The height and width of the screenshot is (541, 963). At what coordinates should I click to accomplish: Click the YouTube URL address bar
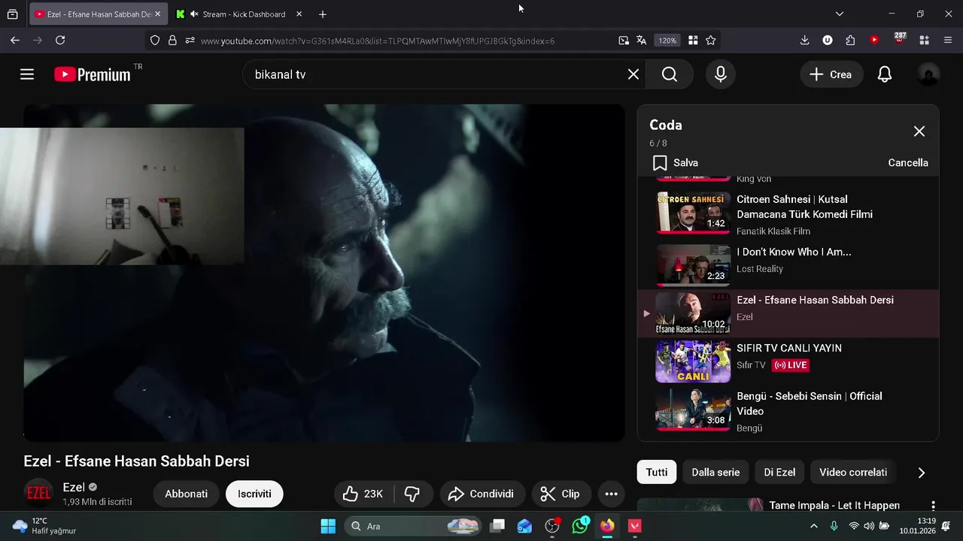click(378, 41)
